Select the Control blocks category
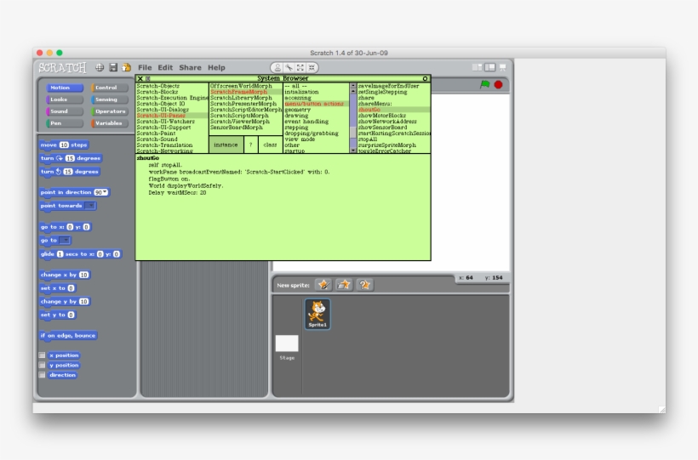This screenshot has width=698, height=460. coord(109,88)
